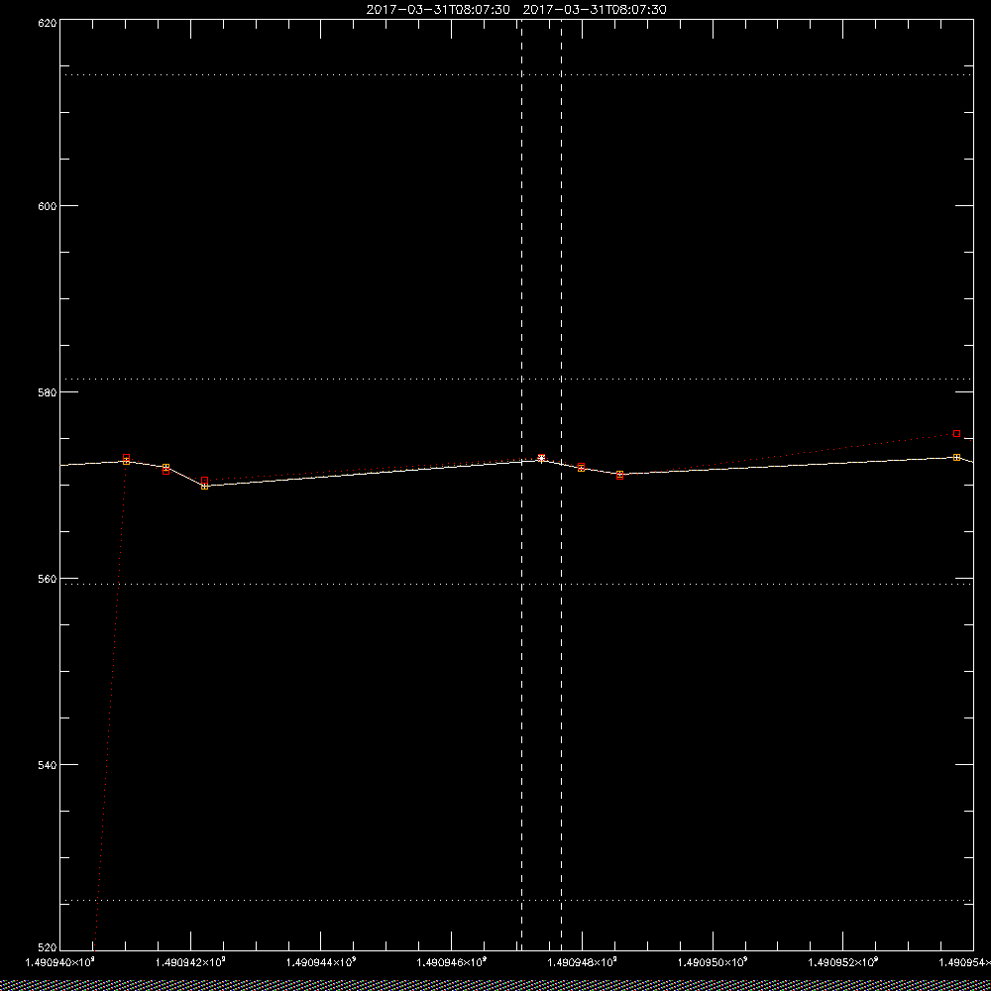
Task: Click the y-axis label 520
Action: tap(48, 948)
